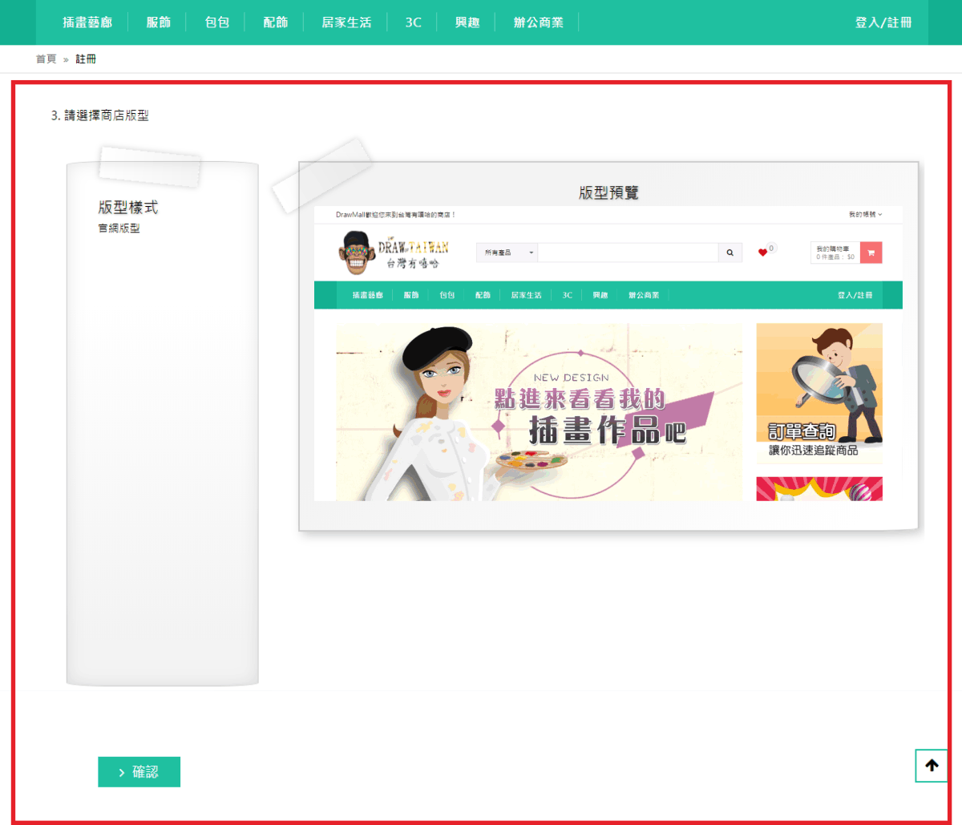962x825 pixels.
Task: Click 登入/註冊 in the top navigation bar
Action: [x=883, y=22]
